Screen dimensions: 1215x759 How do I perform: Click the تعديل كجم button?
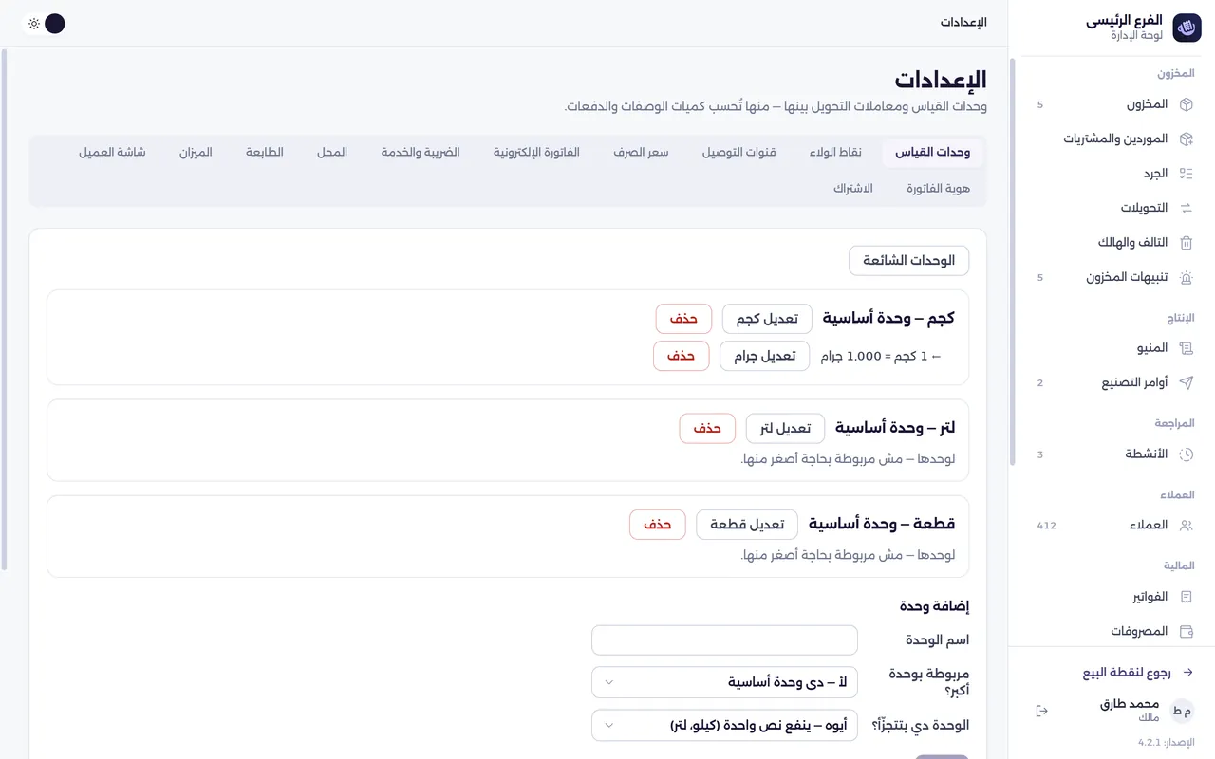[x=767, y=319]
